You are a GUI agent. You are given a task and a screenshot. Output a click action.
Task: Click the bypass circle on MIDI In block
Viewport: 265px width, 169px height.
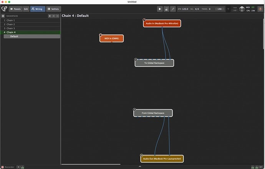pos(101,35)
